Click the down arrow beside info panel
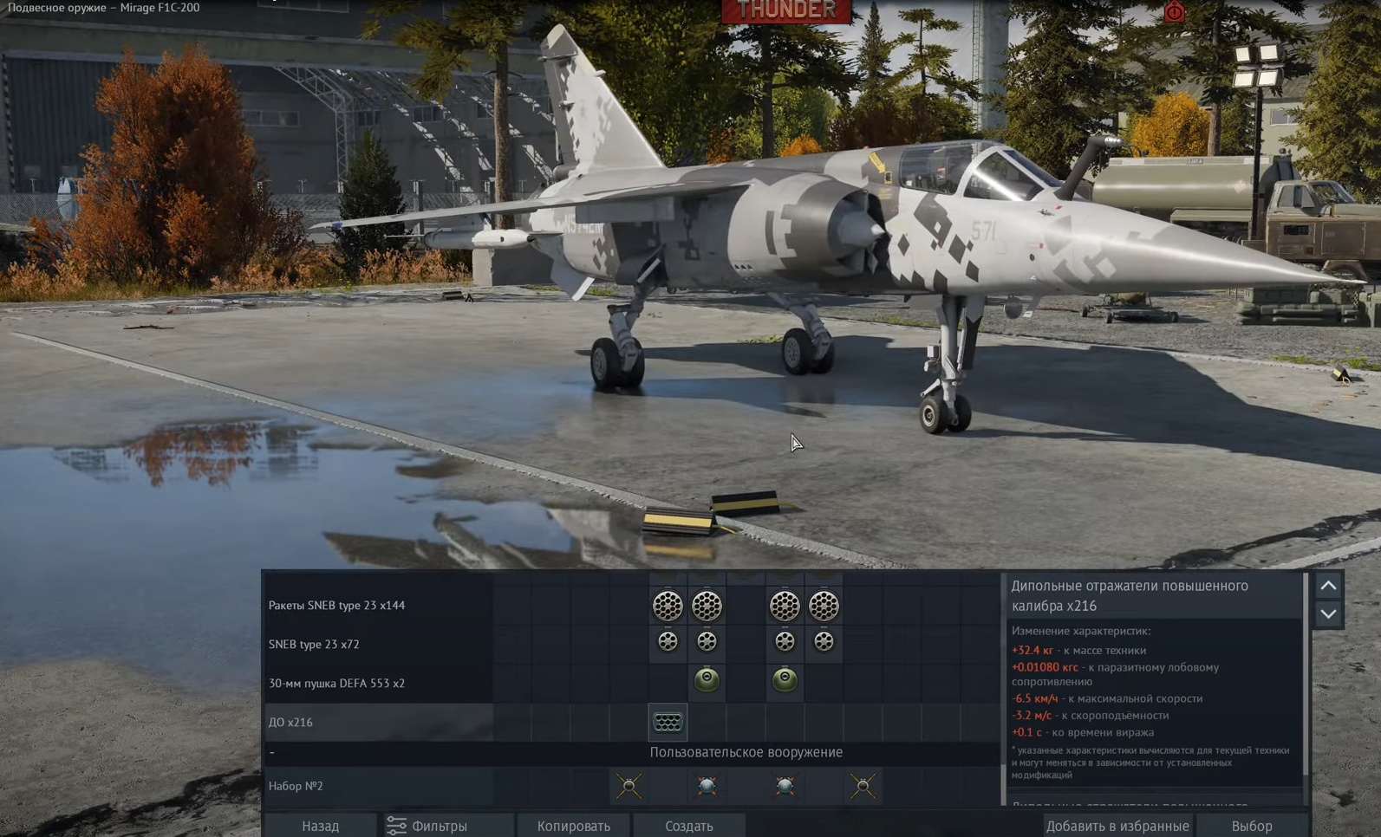Image resolution: width=1381 pixels, height=837 pixels. (x=1328, y=614)
